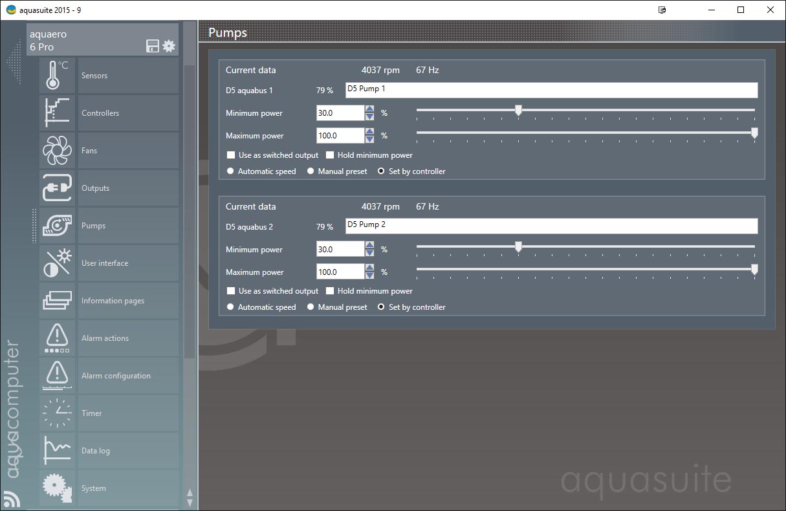
Task: Select the Fans icon in sidebar
Action: pyautogui.click(x=57, y=151)
